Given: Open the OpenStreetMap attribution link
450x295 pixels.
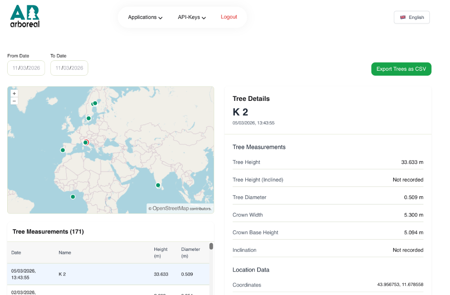Looking at the screenshot, I should pos(171,209).
